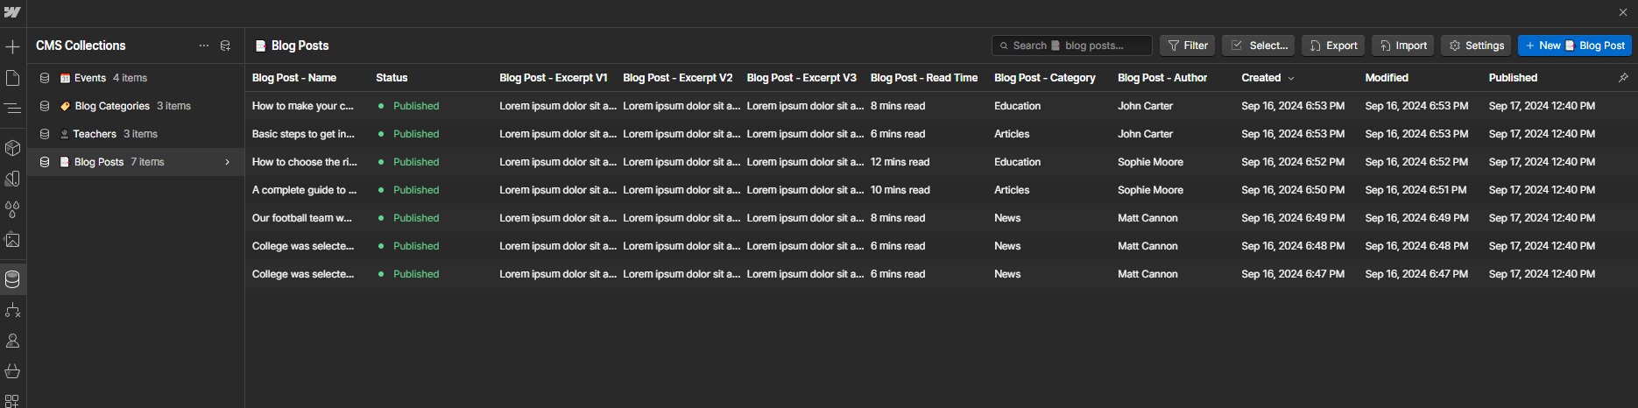Open the 'Our football team w...' post

tap(302, 218)
